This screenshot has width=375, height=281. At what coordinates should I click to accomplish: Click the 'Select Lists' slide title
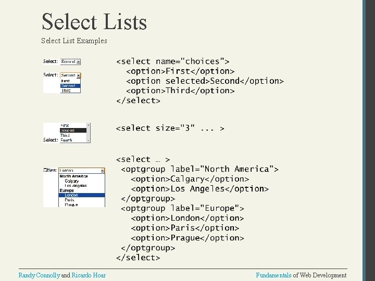[x=94, y=21]
